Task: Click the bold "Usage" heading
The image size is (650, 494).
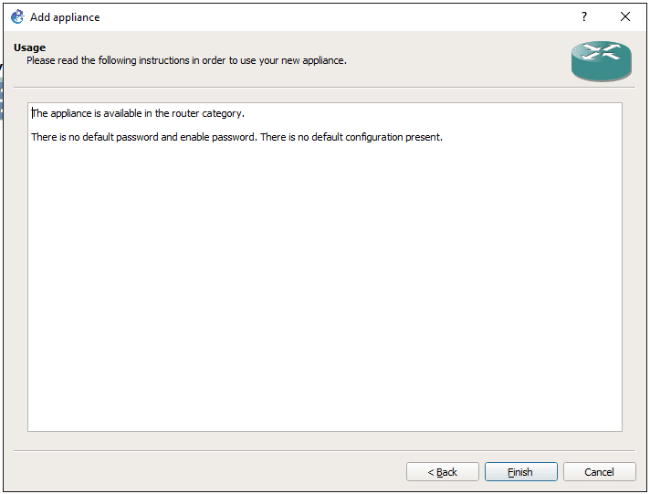Action: pos(29,47)
